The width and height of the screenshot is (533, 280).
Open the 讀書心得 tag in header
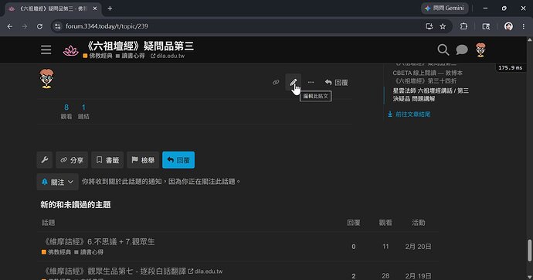pyautogui.click(x=131, y=56)
